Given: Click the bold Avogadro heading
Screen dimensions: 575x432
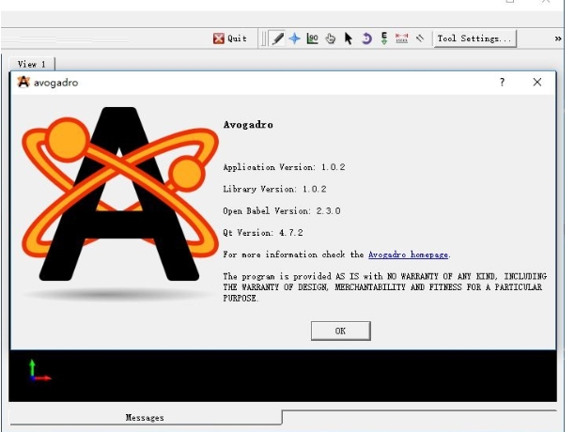Looking at the screenshot, I should [x=248, y=125].
